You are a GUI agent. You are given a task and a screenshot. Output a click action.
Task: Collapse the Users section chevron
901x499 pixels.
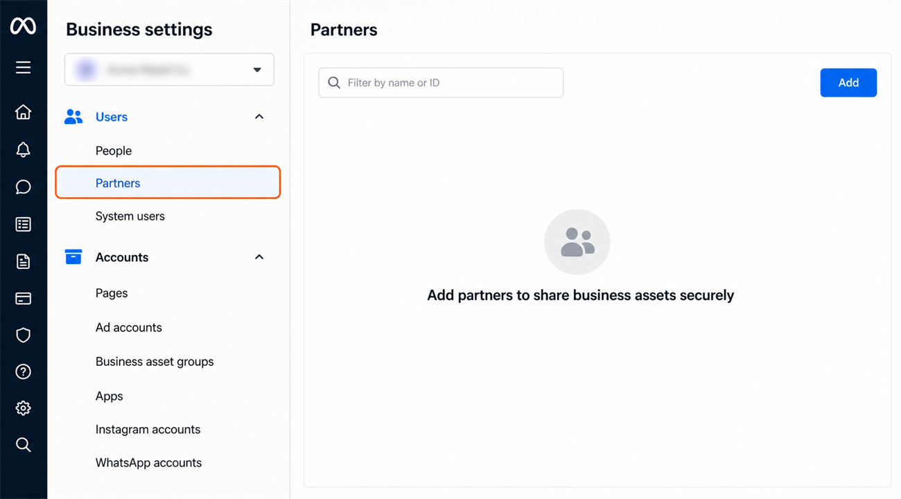pyautogui.click(x=259, y=117)
